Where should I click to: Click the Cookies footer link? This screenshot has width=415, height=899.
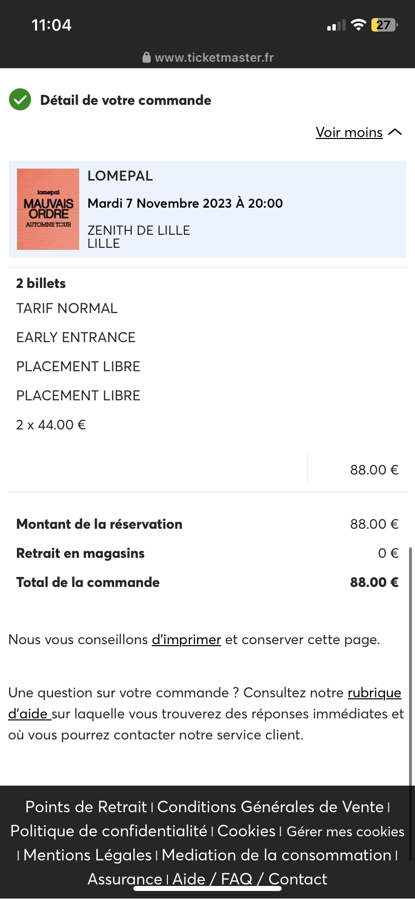[246, 831]
